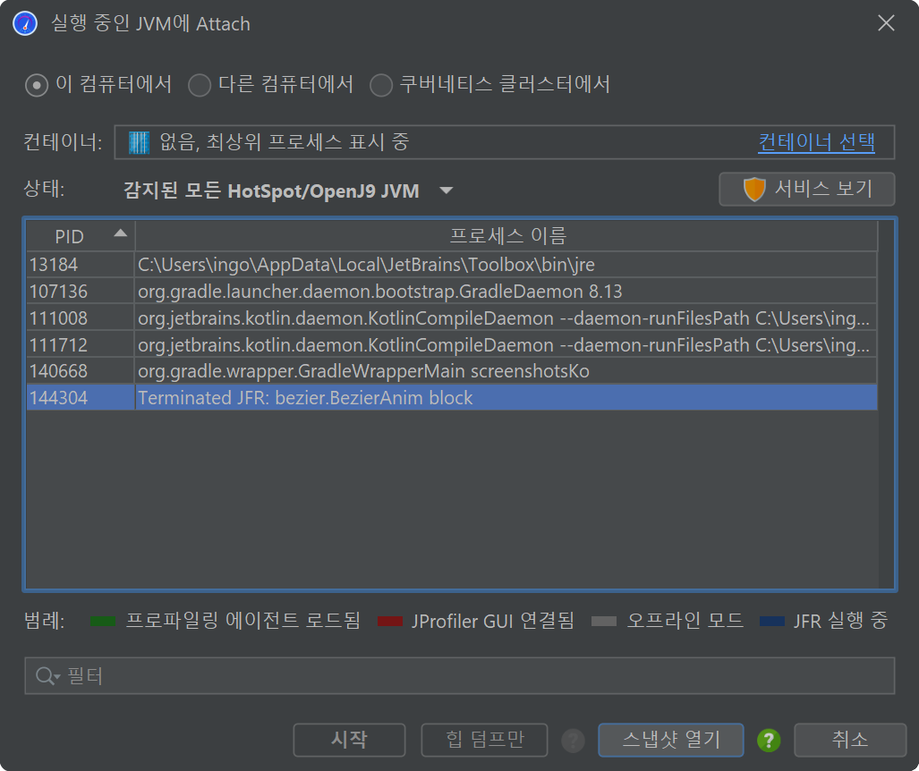The width and height of the screenshot is (919, 771).
Task: Click the PID cell 107136
Action: point(81,292)
